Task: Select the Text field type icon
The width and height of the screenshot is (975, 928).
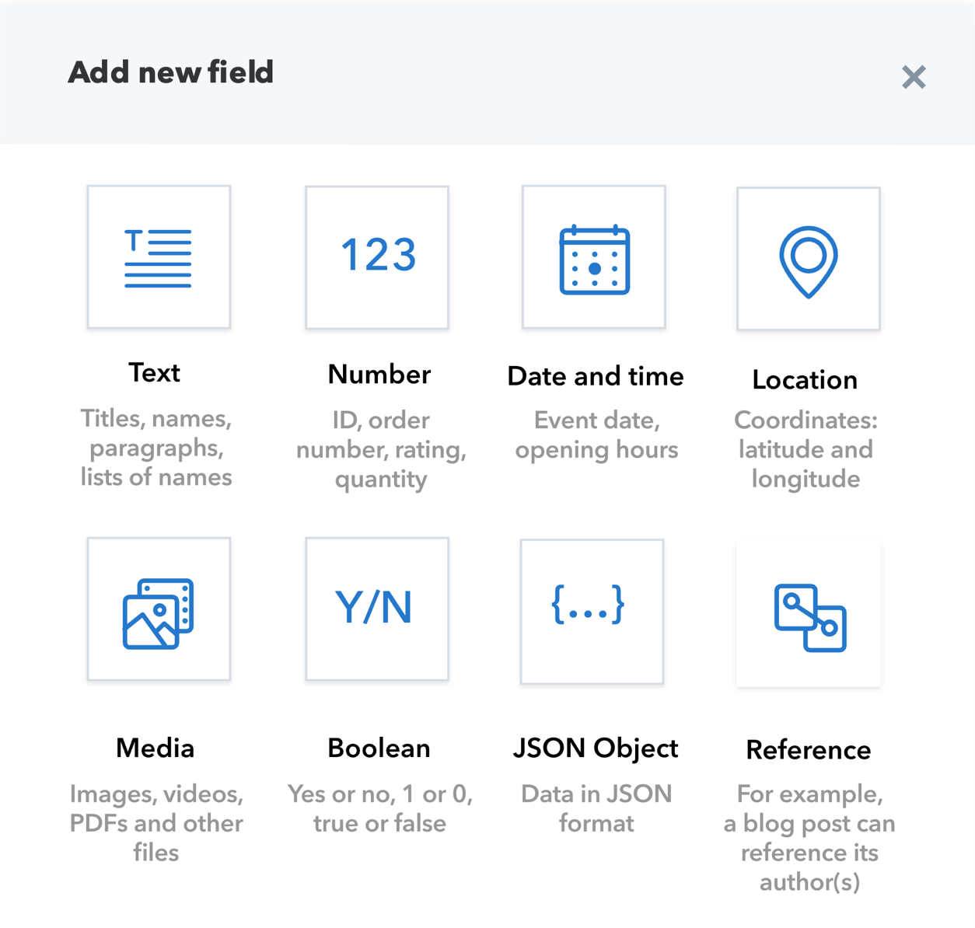Action: tap(159, 257)
